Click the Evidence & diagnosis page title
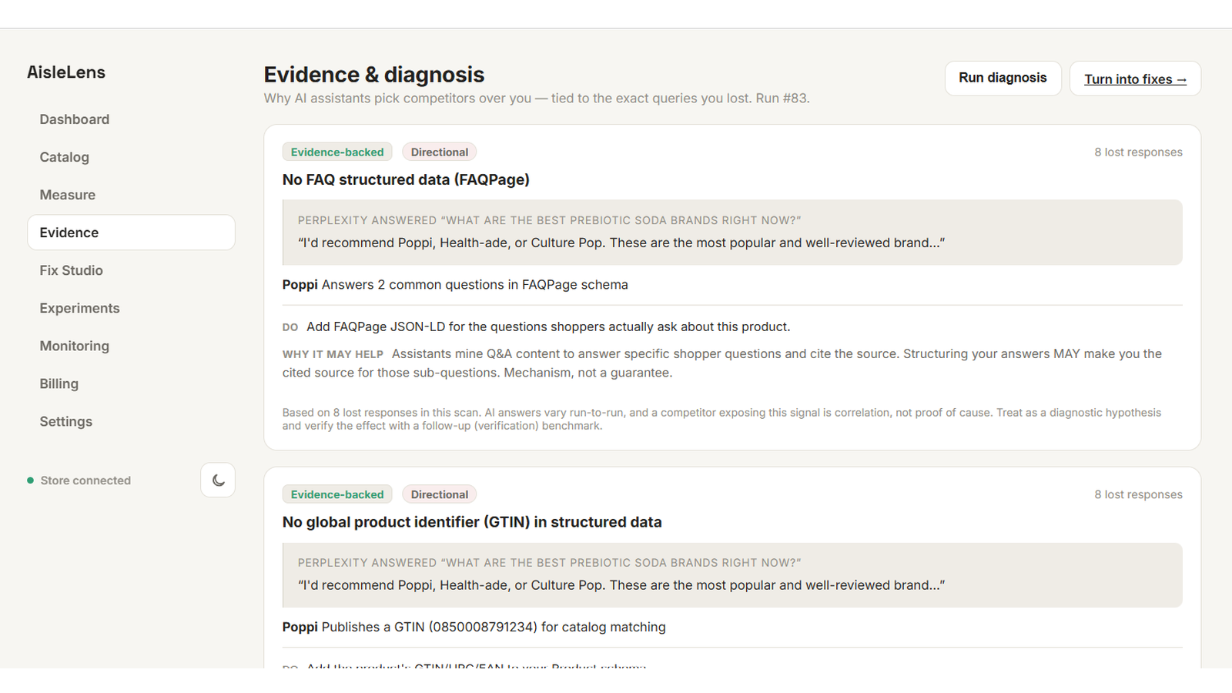This screenshot has width=1232, height=693. [x=374, y=75]
